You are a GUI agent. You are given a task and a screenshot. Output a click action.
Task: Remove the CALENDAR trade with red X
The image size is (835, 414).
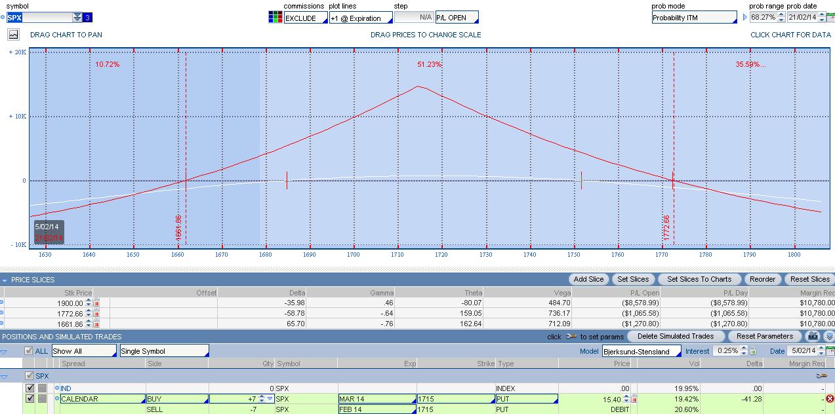tap(830, 399)
